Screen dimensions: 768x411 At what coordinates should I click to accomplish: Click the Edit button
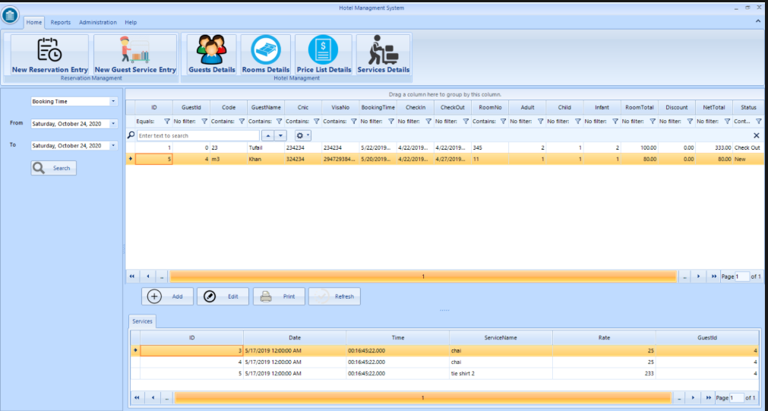(223, 296)
